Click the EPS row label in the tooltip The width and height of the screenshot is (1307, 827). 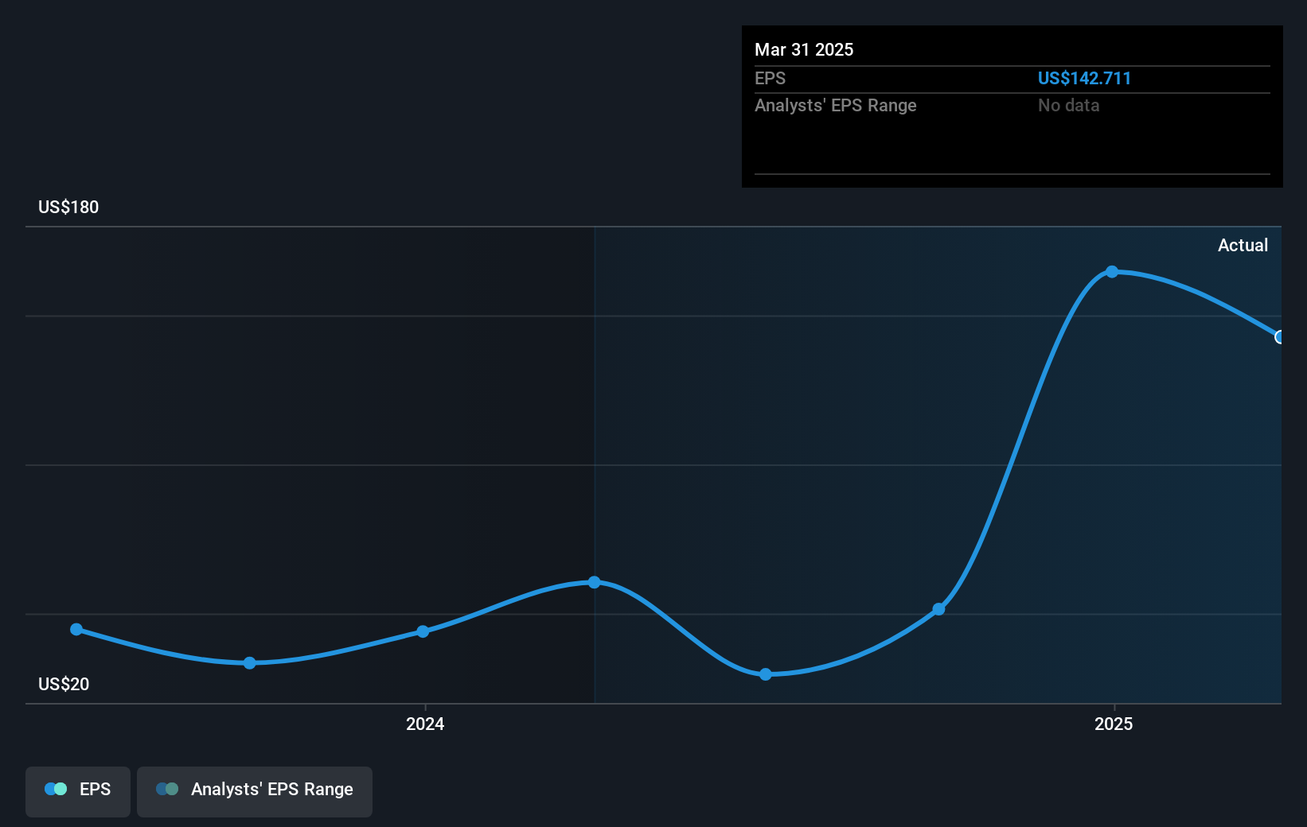click(770, 78)
